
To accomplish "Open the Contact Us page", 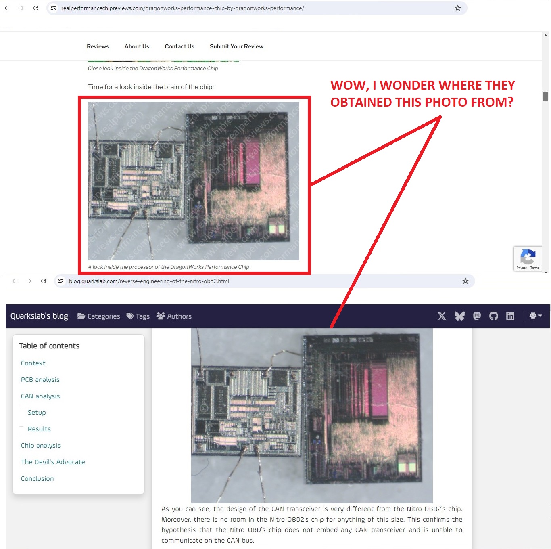I will pyautogui.click(x=179, y=46).
